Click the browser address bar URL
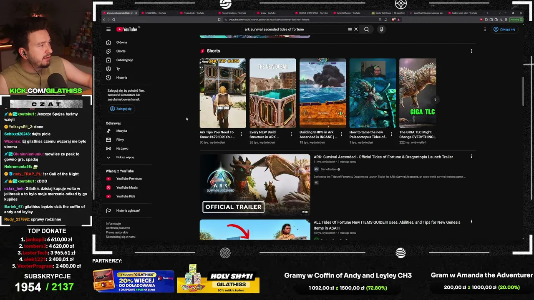Image resolution: width=534 pixels, height=300 pixels. coord(270,20)
